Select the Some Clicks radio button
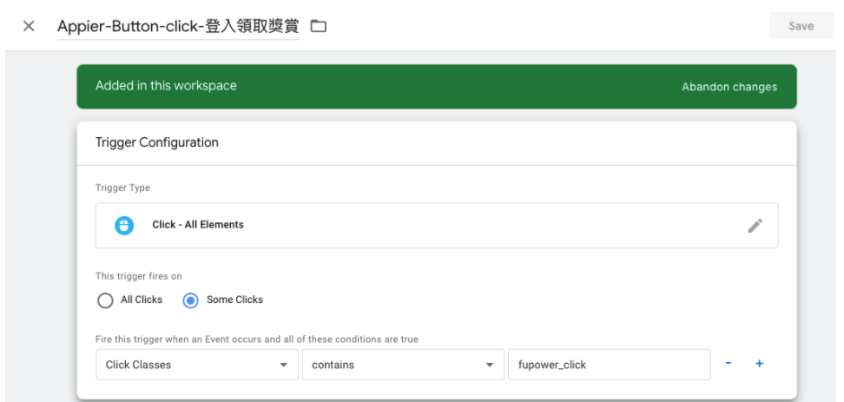Viewport: 844px width, 402px height. [x=191, y=300]
